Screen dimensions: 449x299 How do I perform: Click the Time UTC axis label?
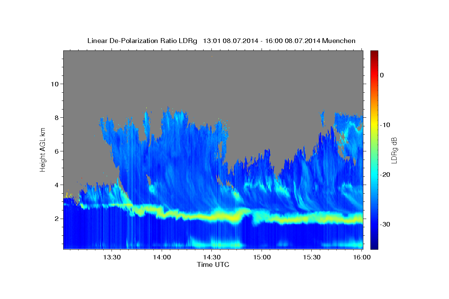(213, 265)
